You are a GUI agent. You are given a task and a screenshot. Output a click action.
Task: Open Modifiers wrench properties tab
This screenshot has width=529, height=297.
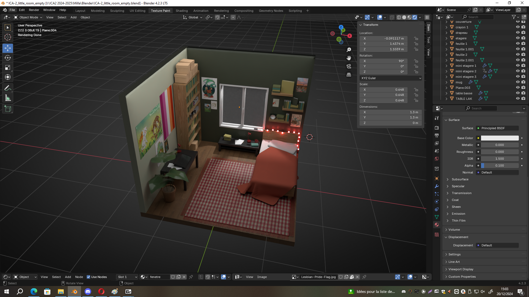tap(437, 186)
